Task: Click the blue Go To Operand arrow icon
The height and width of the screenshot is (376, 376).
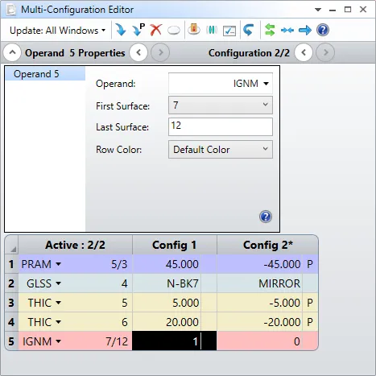Action: [x=305, y=30]
